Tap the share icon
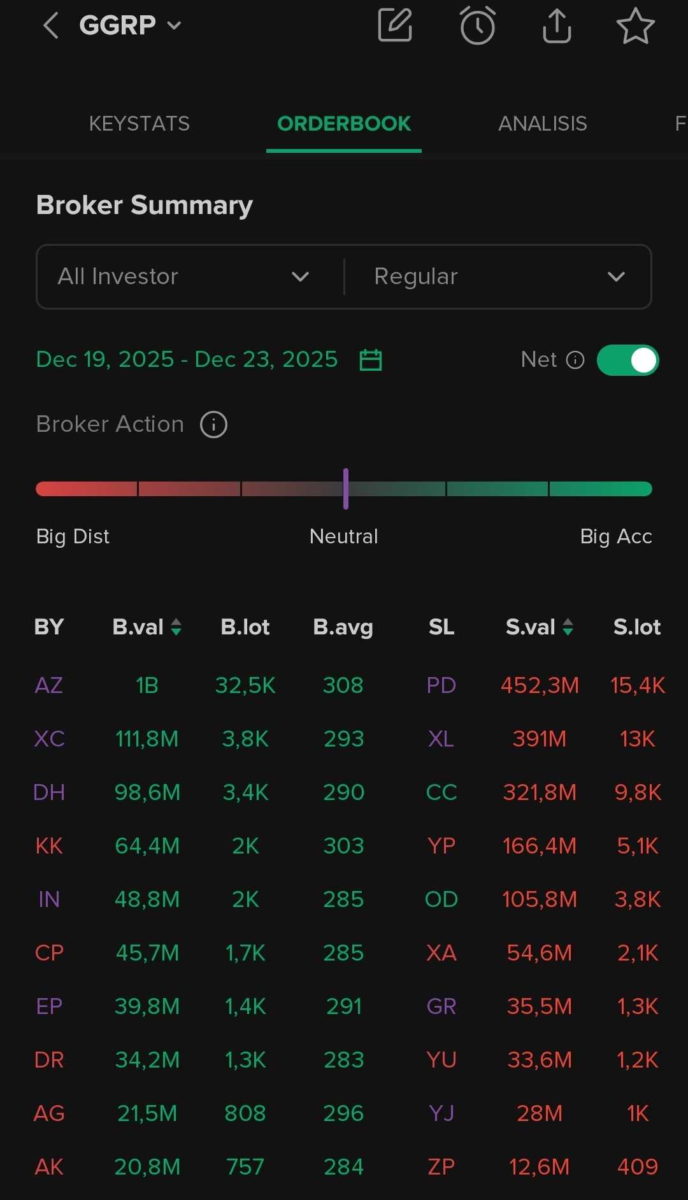 point(557,26)
